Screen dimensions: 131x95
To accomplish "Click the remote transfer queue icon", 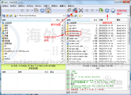I will coord(101,10).
